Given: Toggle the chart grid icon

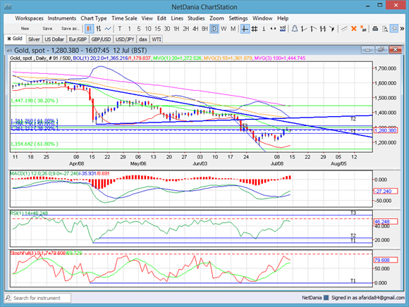Looking at the screenshot, I should pos(255,29).
